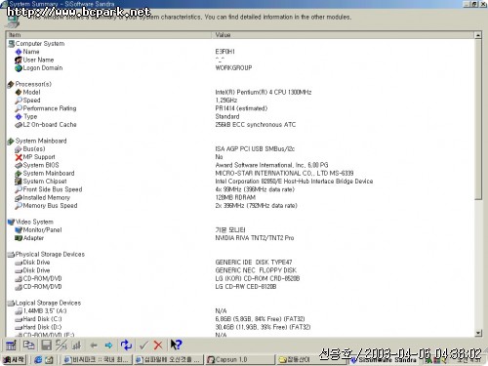Click the blue Forward arrow toolbar button
Screen dimensions: 488x366
(109, 346)
